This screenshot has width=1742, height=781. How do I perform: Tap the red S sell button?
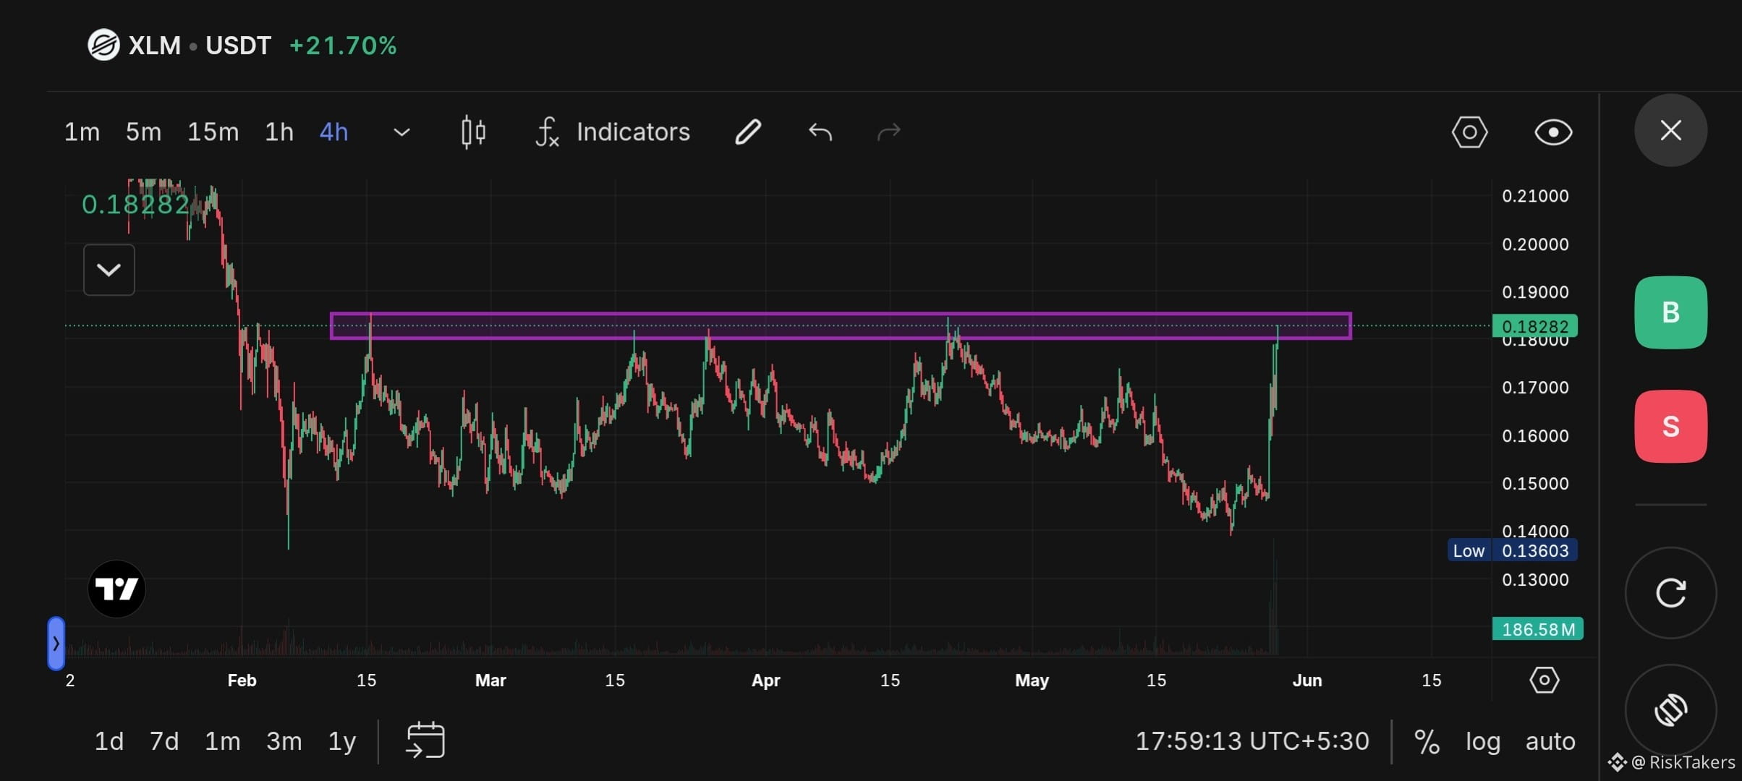[1670, 426]
